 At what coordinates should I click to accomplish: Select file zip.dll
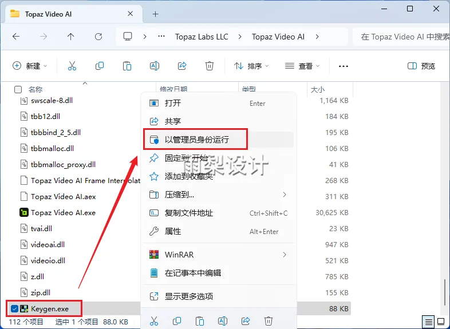[x=41, y=293]
